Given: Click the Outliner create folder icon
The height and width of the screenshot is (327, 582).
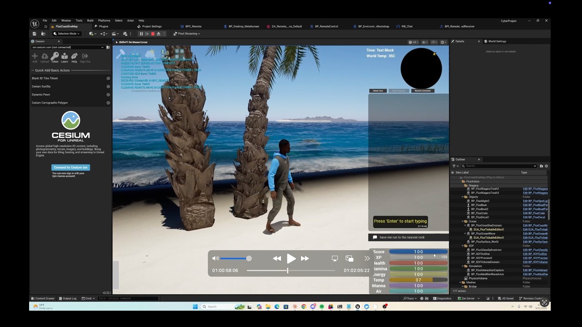Looking at the screenshot, I should pos(541,166).
